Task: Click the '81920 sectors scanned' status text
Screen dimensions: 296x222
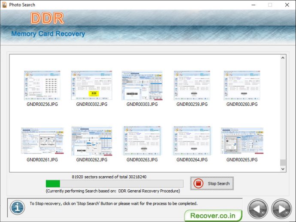Action: click(x=109, y=177)
